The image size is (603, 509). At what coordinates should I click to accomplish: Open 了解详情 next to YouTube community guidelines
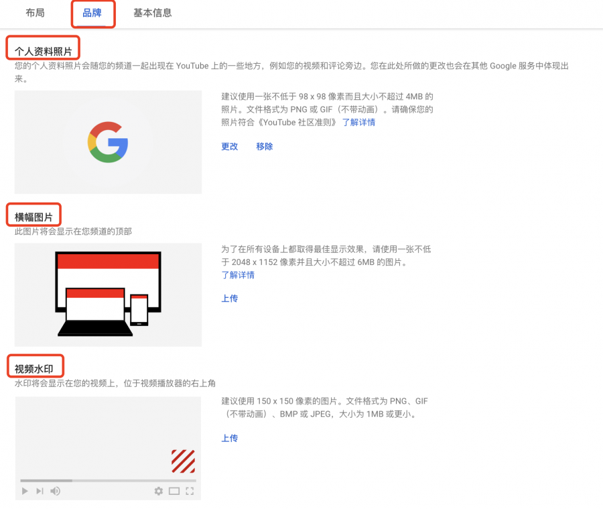pyautogui.click(x=360, y=122)
